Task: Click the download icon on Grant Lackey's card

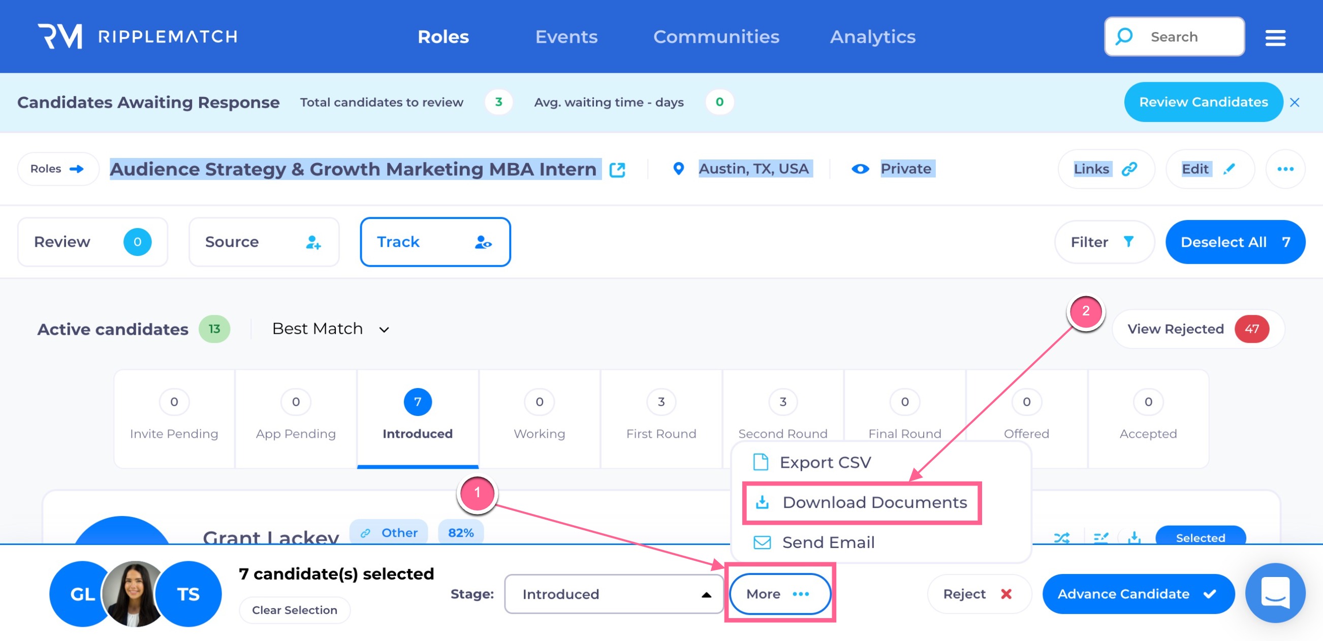Action: pyautogui.click(x=1135, y=537)
